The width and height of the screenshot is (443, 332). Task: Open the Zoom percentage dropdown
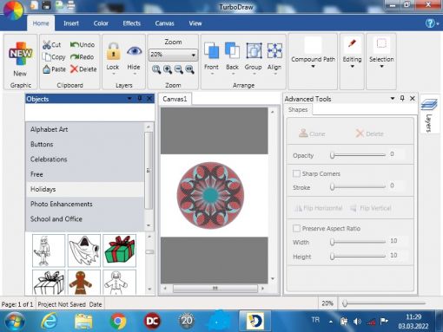(173, 55)
